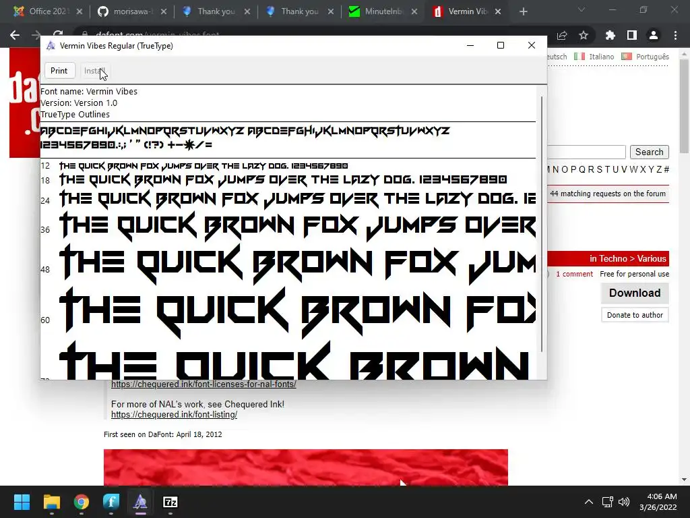This screenshot has height=518, width=690.
Task: Click the browser page vertical scrollbar
Action: coord(684,106)
